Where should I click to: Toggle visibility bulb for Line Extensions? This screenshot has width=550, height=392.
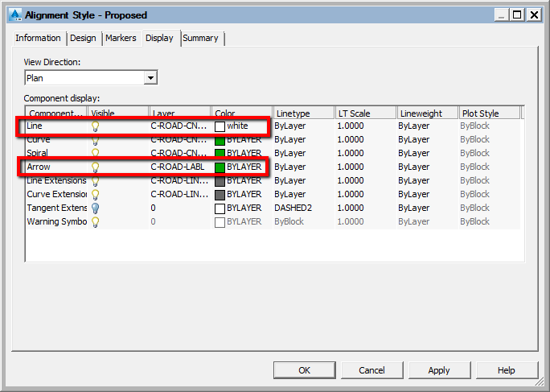pyautogui.click(x=95, y=181)
